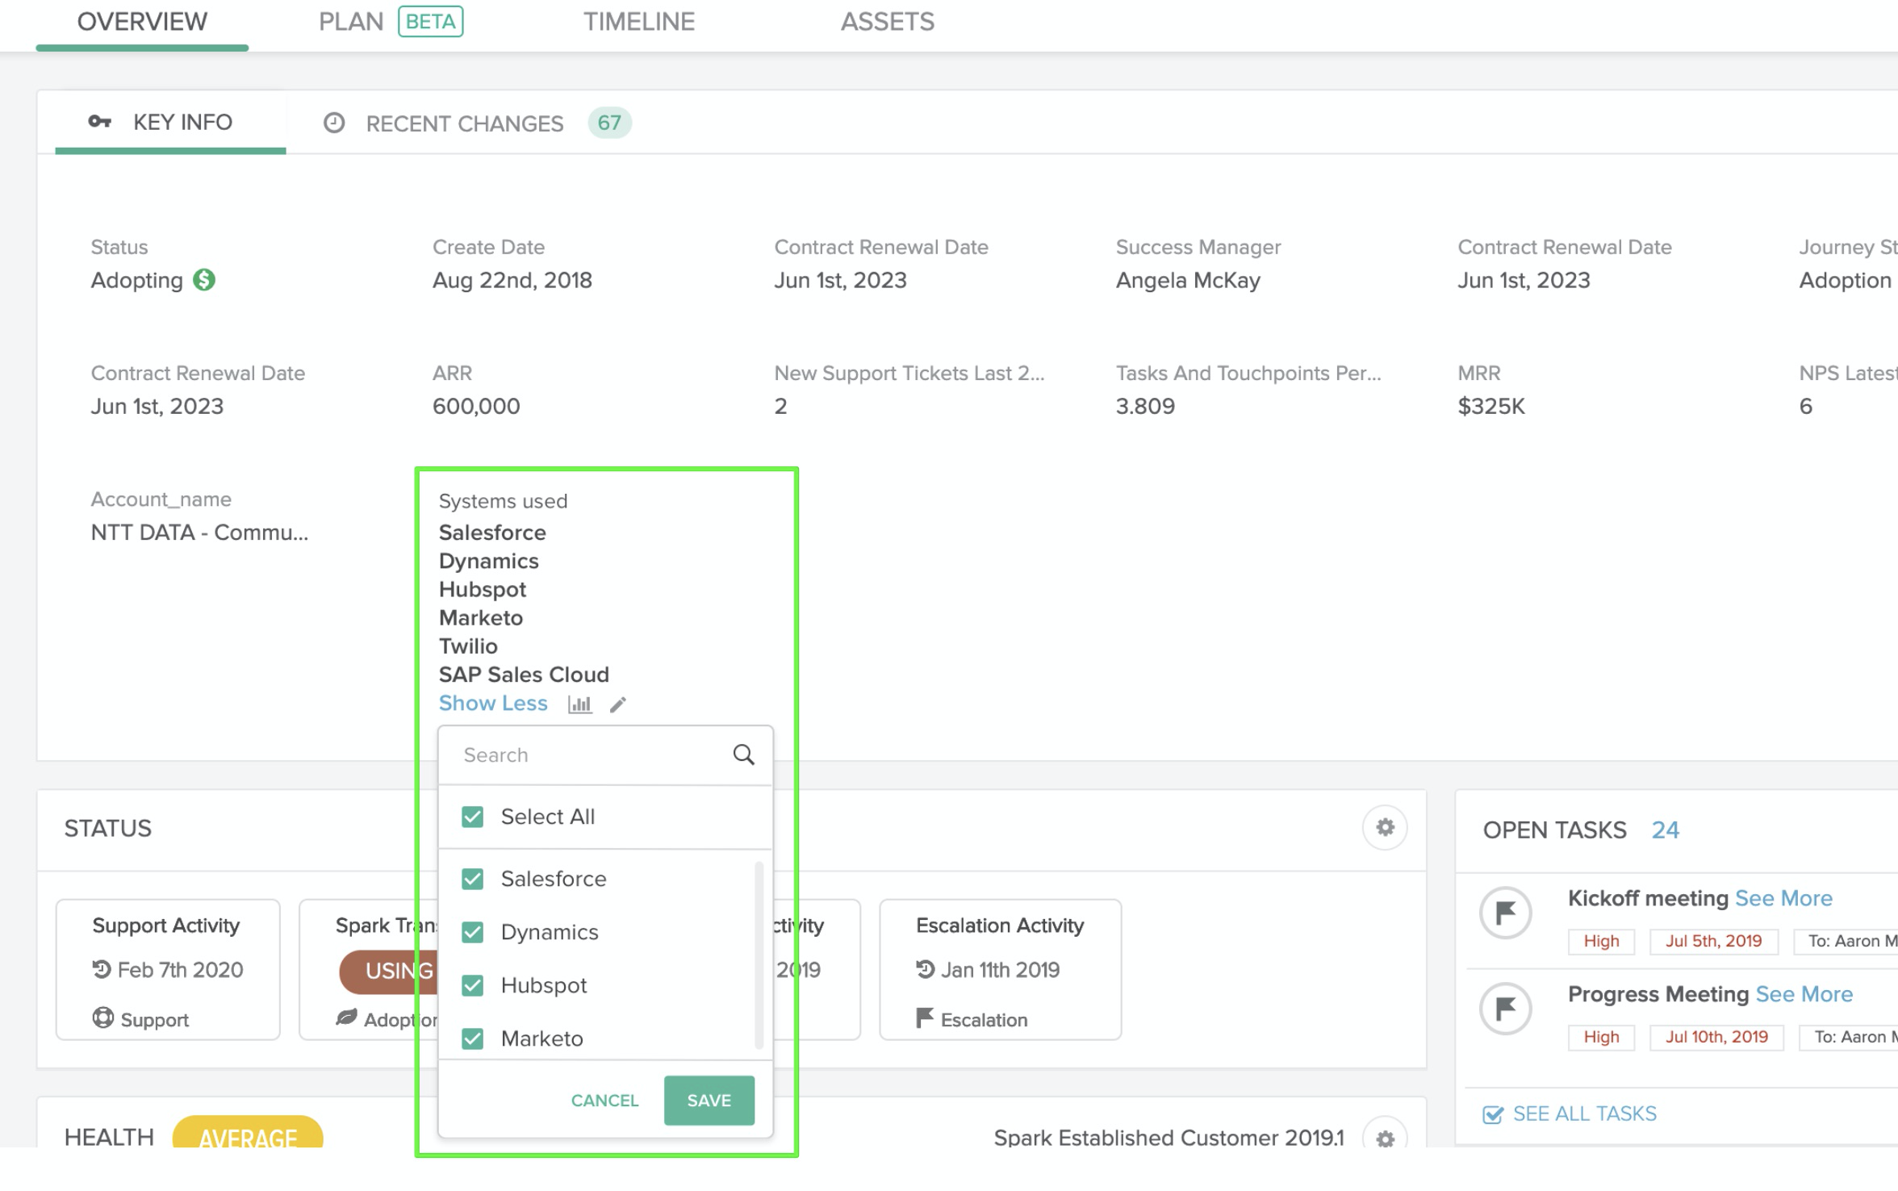Click the CANCEL button
Image resolution: width=1898 pixels, height=1191 pixels.
[604, 1101]
